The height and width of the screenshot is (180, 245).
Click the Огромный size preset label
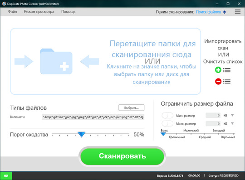(228, 137)
